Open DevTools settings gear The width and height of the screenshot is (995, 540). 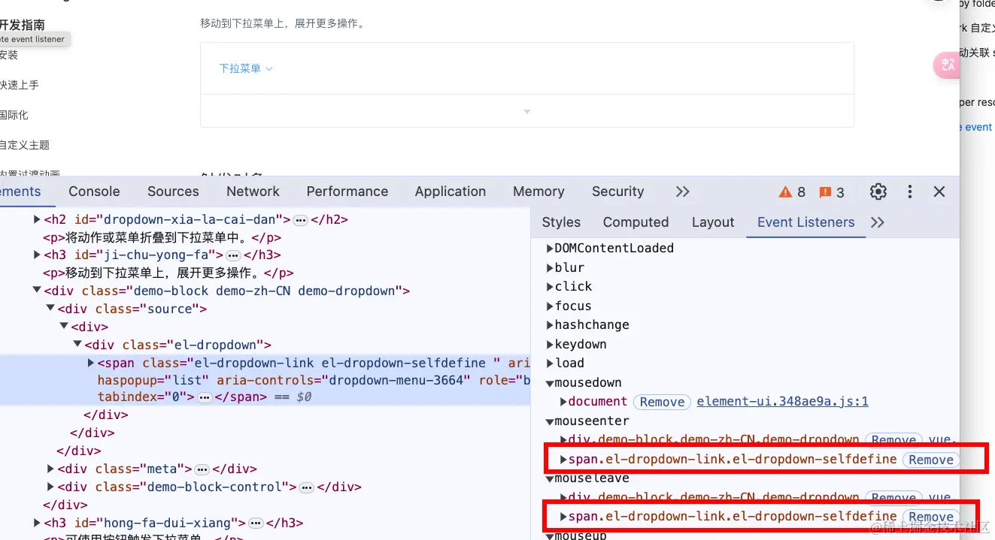click(x=878, y=192)
